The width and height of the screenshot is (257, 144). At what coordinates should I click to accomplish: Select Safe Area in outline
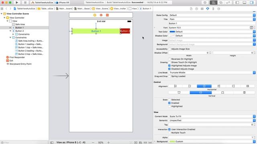pos(20,24)
